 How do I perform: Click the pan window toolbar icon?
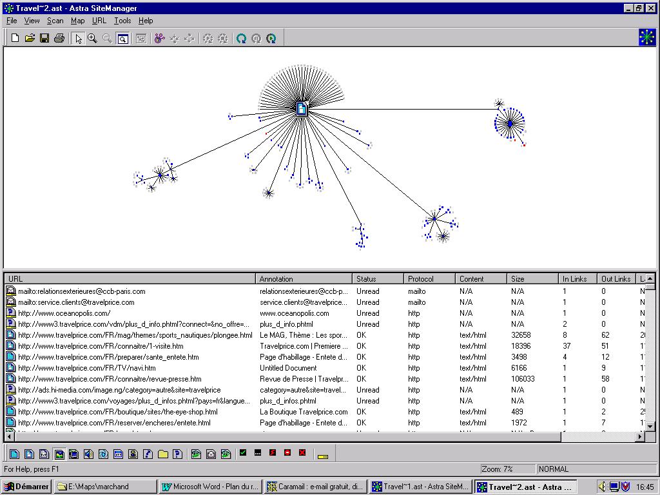(141, 38)
